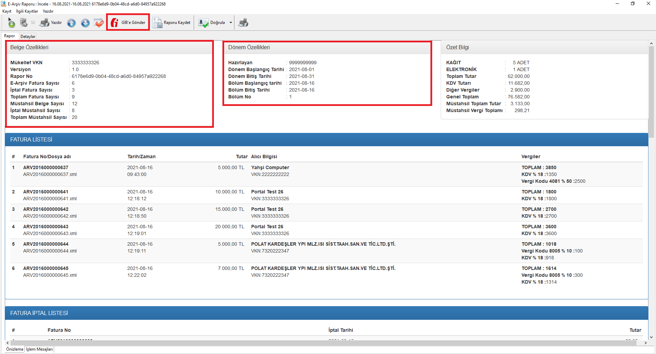Viewport: 656px width, 354px height.
Task: Click the horizontal scrollbar right arrow
Action: tap(645, 343)
